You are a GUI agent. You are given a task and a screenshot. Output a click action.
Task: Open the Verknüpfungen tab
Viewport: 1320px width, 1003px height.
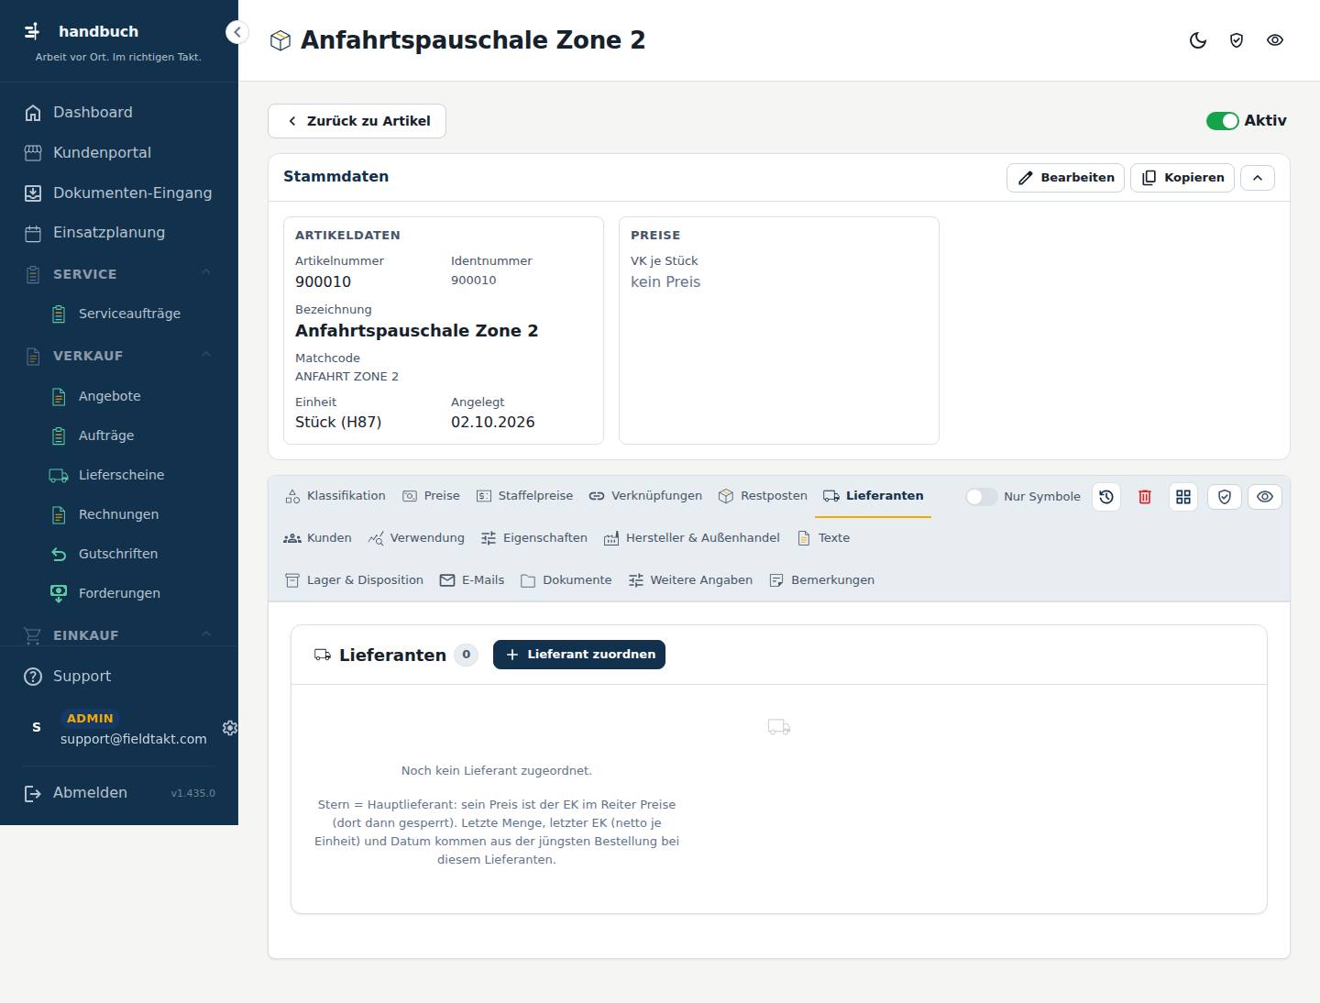[645, 496]
